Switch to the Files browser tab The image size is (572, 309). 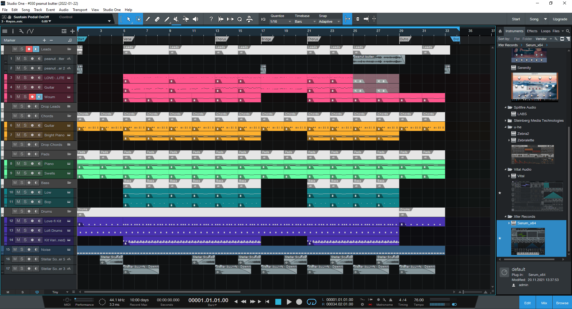point(556,31)
